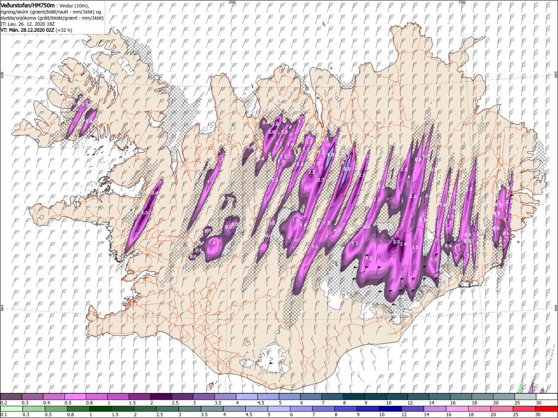
Task: Pick the deep blue rain swatch starting at 10
Action: (390, 409)
